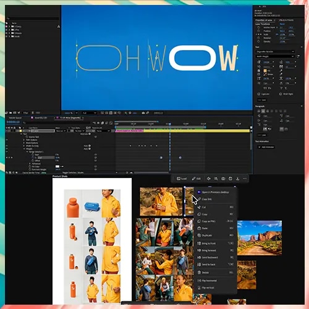Click the Animate button on the Text row
309x309 pixels.
(x=86, y=134)
